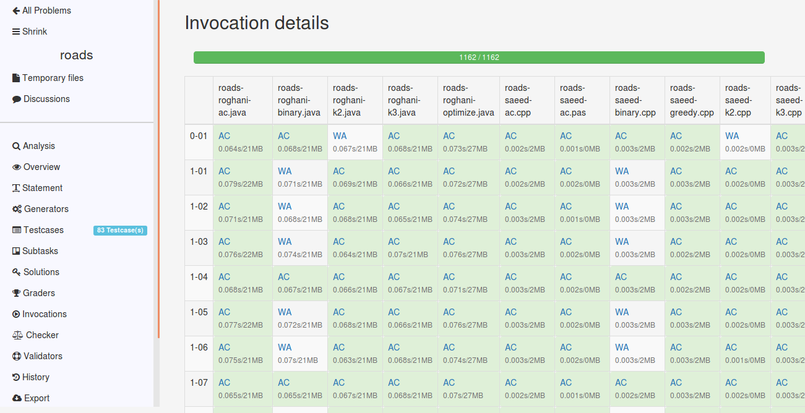Click the Analysis magnifier icon

point(16,147)
